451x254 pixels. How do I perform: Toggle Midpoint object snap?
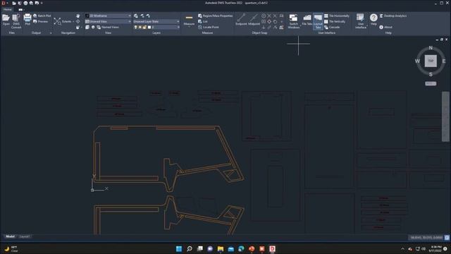point(254,20)
